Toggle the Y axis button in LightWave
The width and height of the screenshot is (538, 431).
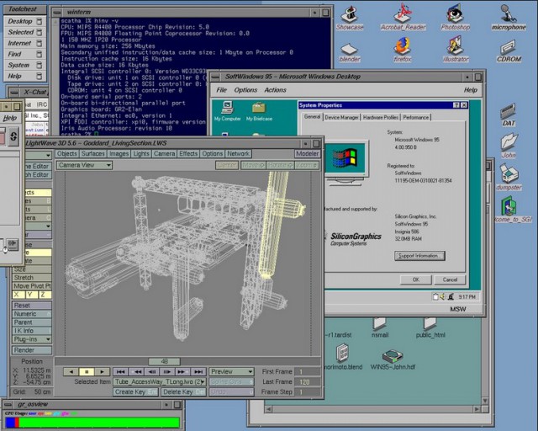32,295
